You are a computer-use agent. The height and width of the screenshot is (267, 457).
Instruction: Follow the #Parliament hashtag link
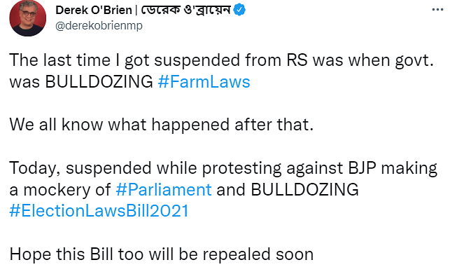(164, 190)
